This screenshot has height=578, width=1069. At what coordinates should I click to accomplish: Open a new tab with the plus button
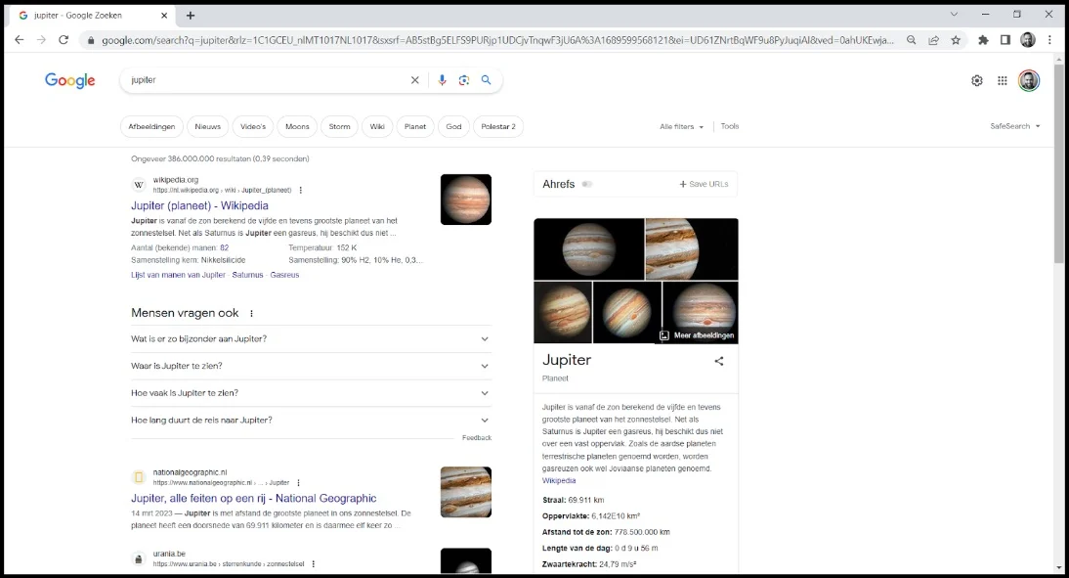click(191, 15)
